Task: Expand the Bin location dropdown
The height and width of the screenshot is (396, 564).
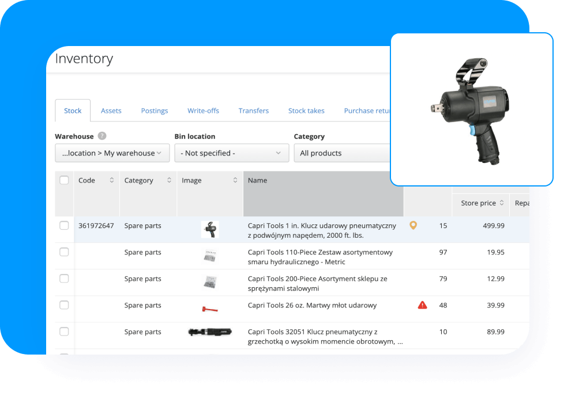Action: coord(231,153)
